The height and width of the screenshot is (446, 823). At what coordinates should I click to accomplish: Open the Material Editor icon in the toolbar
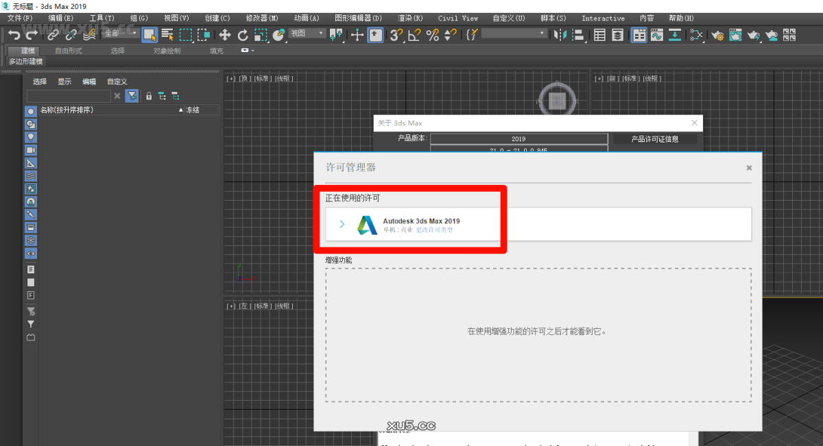pyautogui.click(x=697, y=34)
